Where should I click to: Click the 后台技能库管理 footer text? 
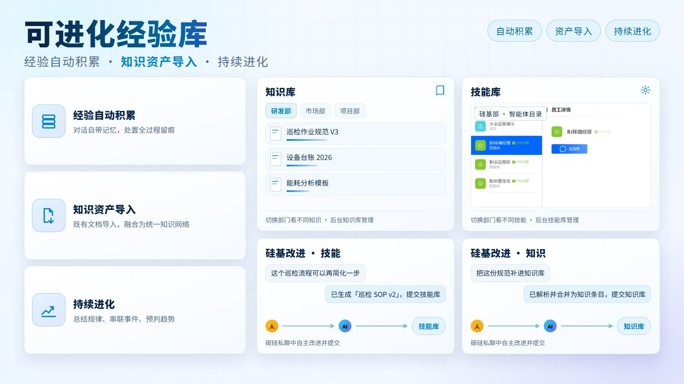557,220
